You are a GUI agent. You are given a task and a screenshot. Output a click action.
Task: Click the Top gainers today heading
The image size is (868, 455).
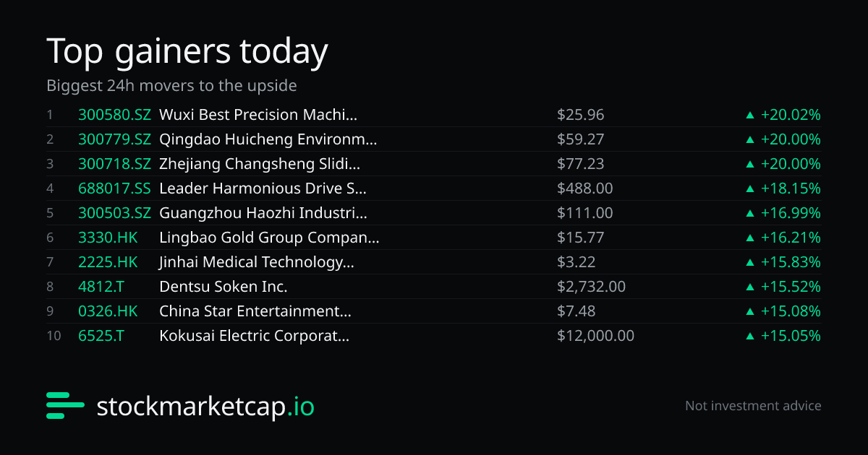pyautogui.click(x=187, y=52)
